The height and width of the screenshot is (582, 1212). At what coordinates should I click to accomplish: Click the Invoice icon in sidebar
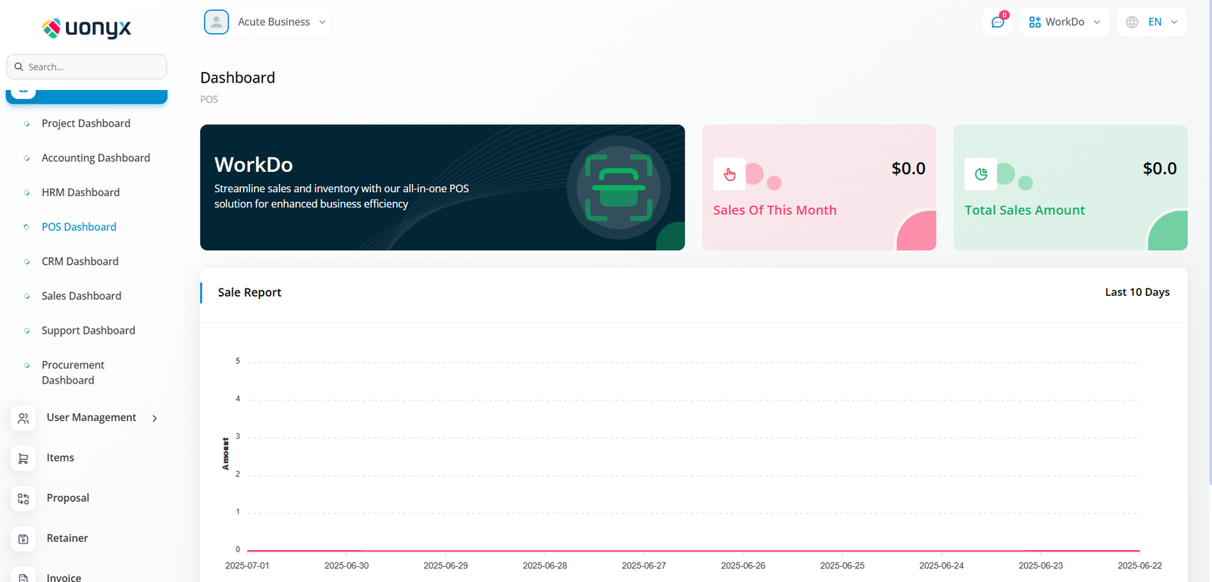pyautogui.click(x=23, y=577)
